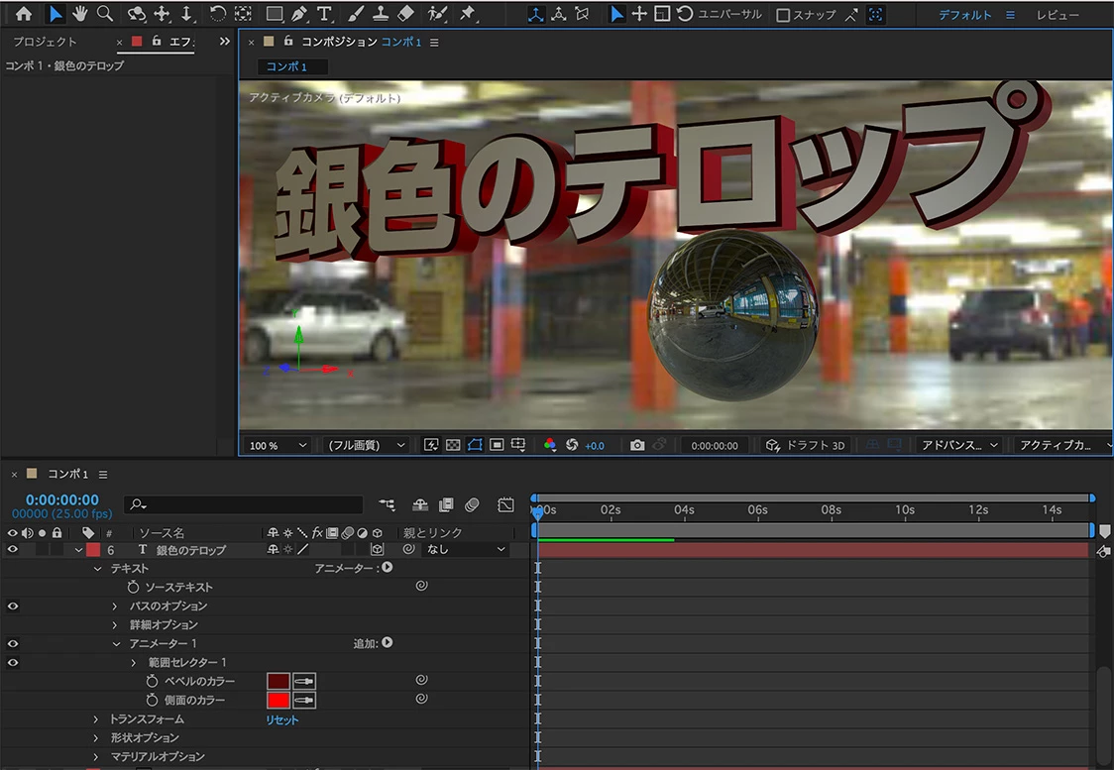Click the リセット link for transform
This screenshot has width=1114, height=770.
[x=281, y=719]
